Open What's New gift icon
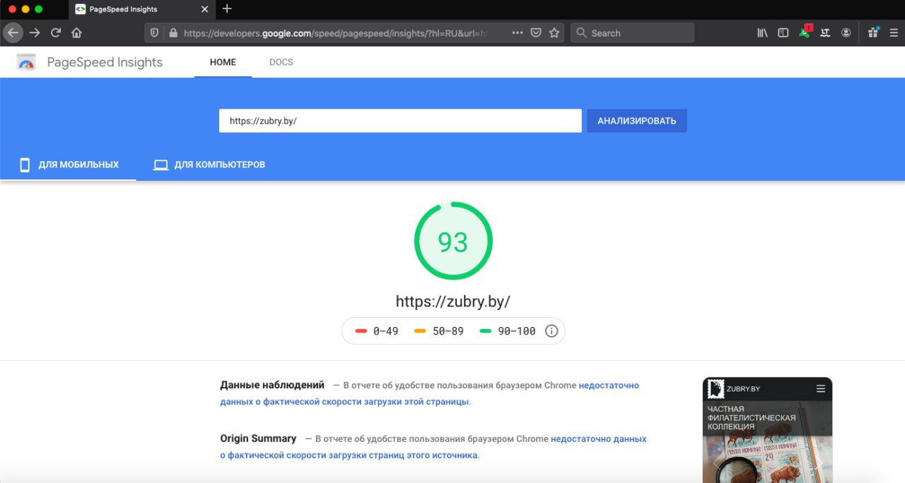This screenshot has width=905, height=483. coord(873,32)
